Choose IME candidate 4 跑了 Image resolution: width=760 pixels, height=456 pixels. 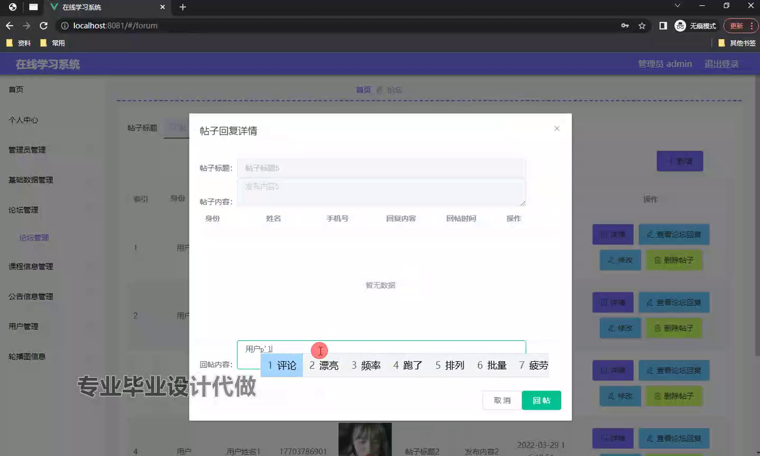(x=408, y=365)
